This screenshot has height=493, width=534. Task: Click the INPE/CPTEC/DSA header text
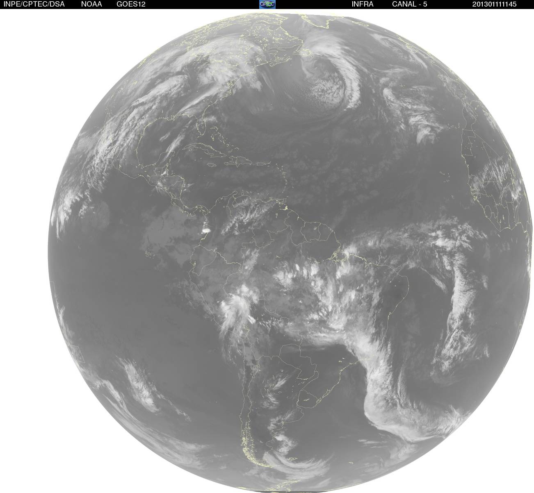[x=34, y=4]
